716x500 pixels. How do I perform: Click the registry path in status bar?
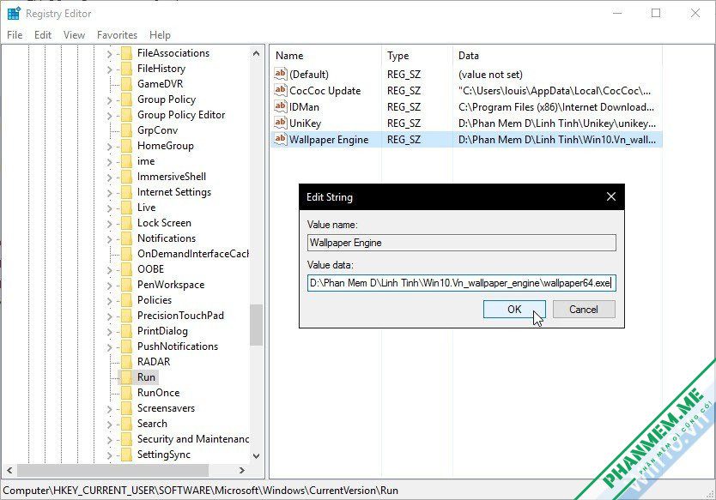tap(200, 491)
